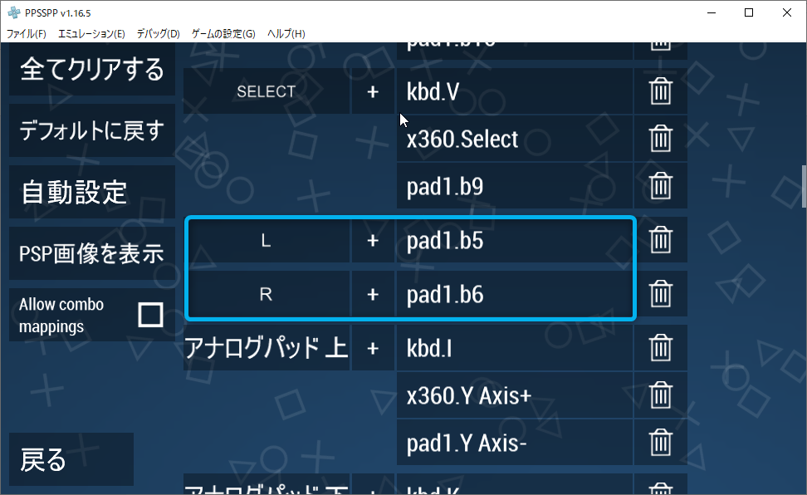This screenshot has height=495, width=807.
Task: Delete the x360.Select mapping
Action: tap(660, 139)
